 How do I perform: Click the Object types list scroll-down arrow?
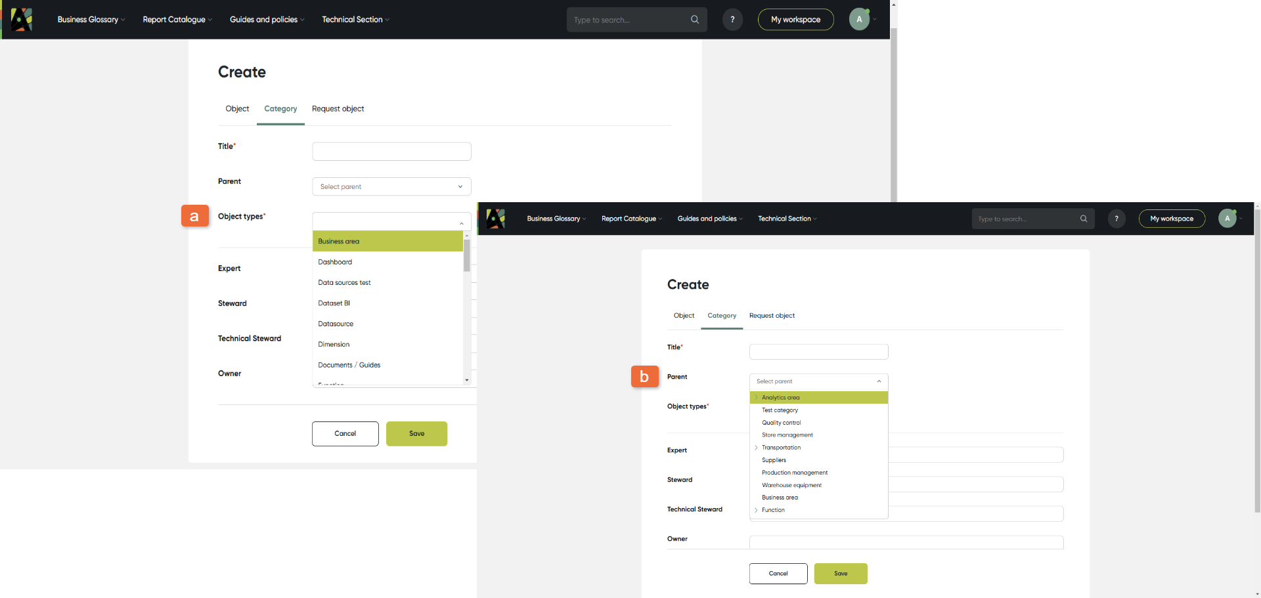coord(467,380)
